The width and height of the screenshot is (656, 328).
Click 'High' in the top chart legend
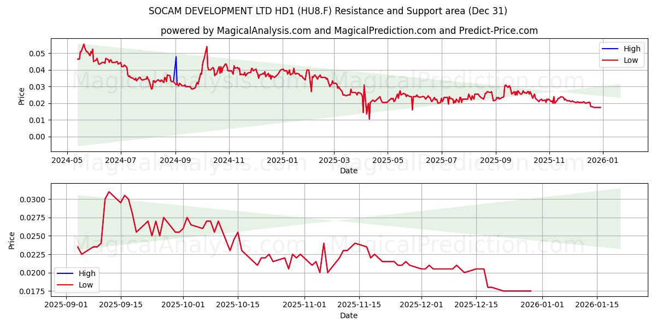tap(632, 49)
